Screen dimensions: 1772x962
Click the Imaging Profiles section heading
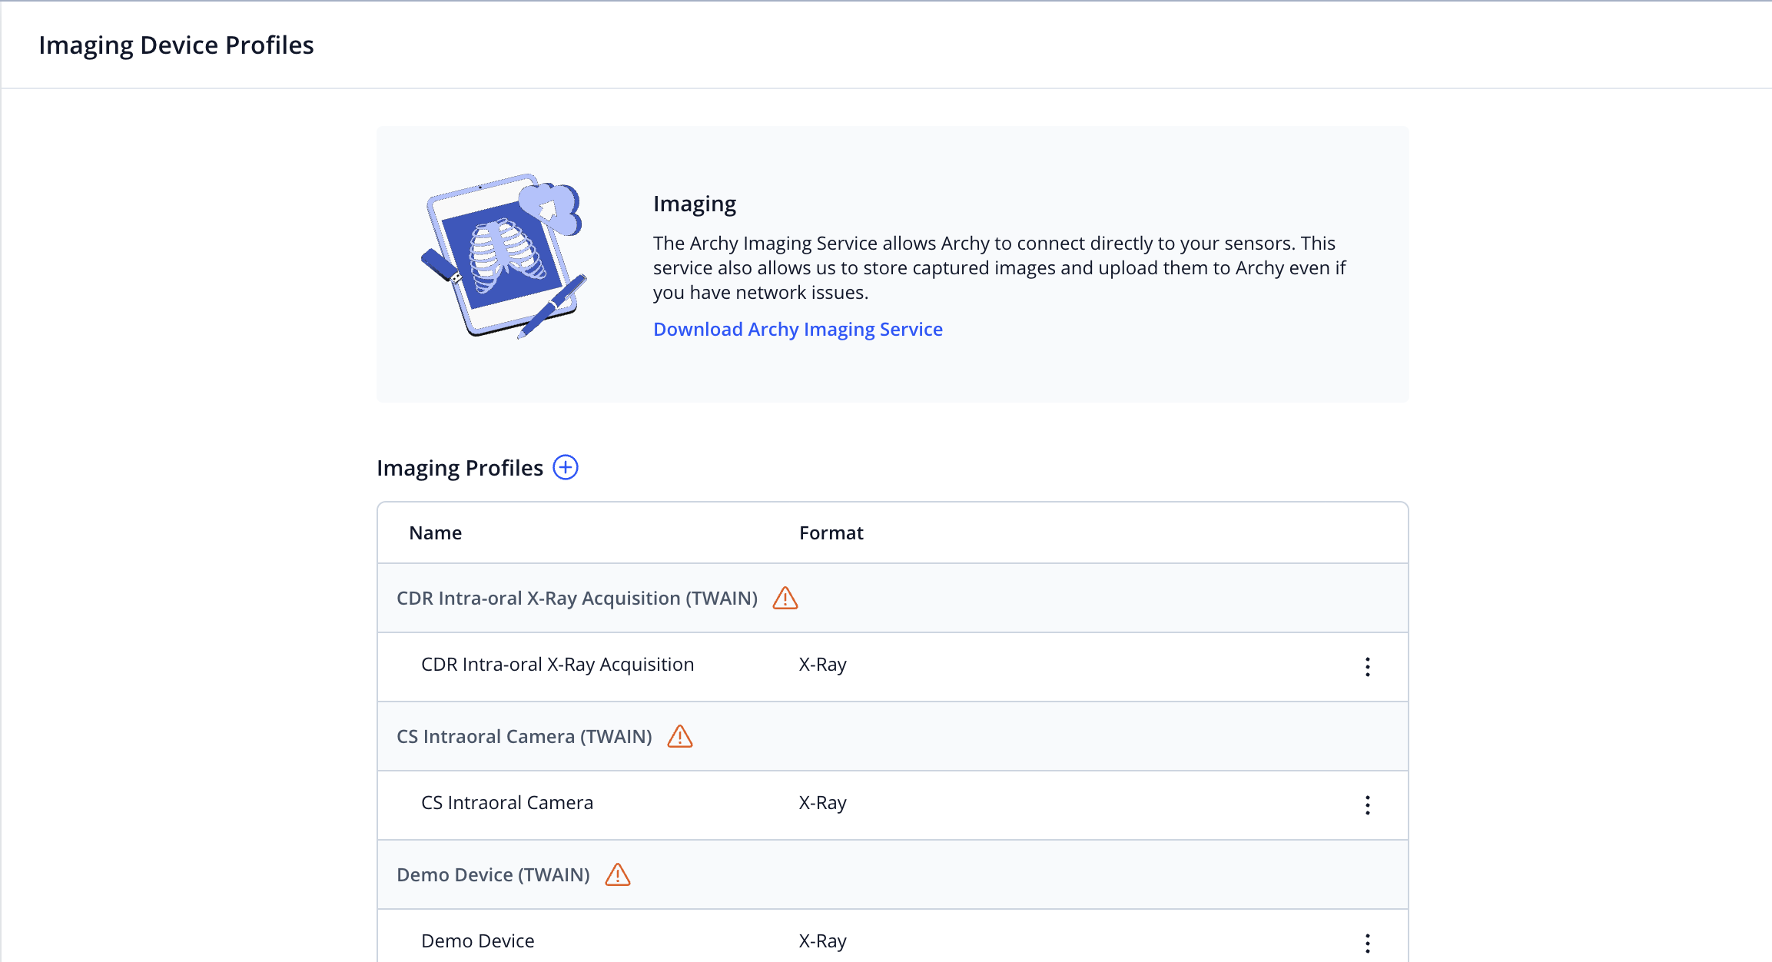(460, 468)
